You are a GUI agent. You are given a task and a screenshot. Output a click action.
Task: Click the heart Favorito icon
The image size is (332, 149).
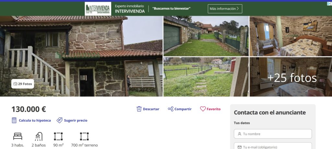203,109
